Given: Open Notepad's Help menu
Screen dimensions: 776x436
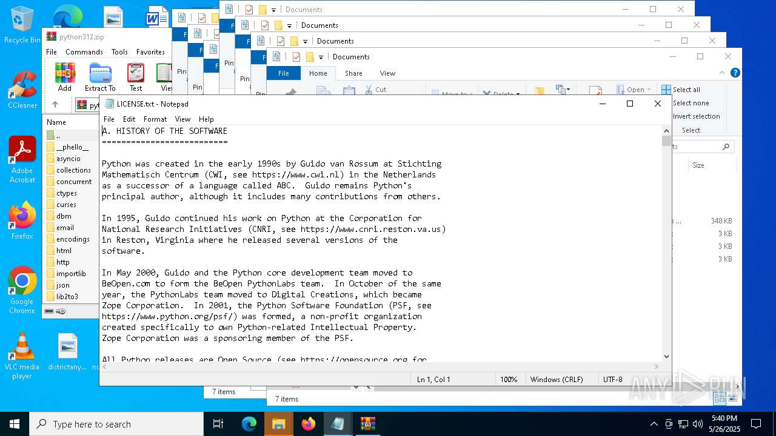Looking at the screenshot, I should tap(206, 119).
